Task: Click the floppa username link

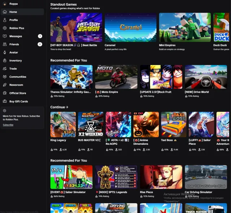Action: [14, 4]
